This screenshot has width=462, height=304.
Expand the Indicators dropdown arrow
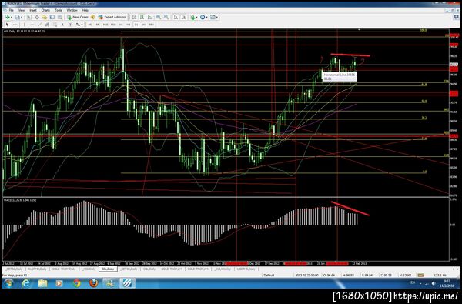(x=196, y=17)
